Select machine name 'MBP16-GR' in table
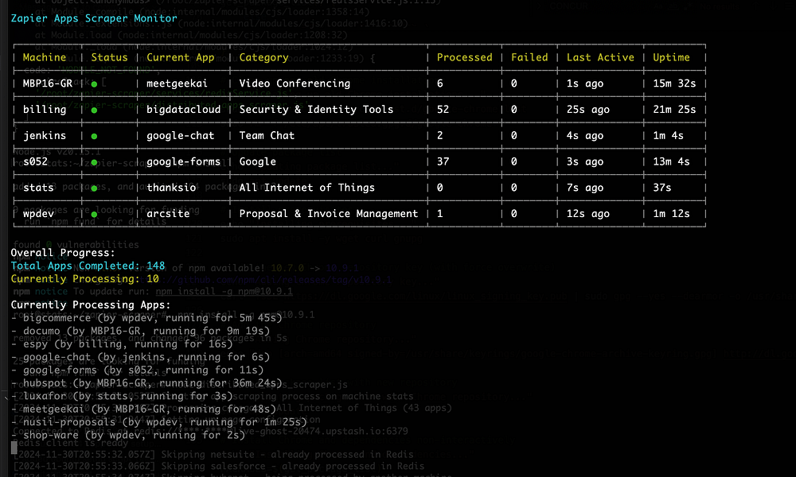 (47, 83)
